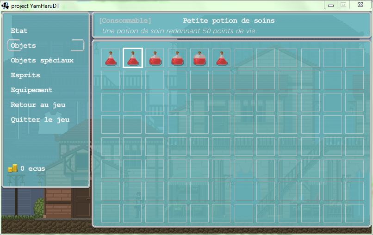Pick the fourth red potion in the row
Image resolution: width=373 pixels, height=235 pixels.
pyautogui.click(x=177, y=58)
